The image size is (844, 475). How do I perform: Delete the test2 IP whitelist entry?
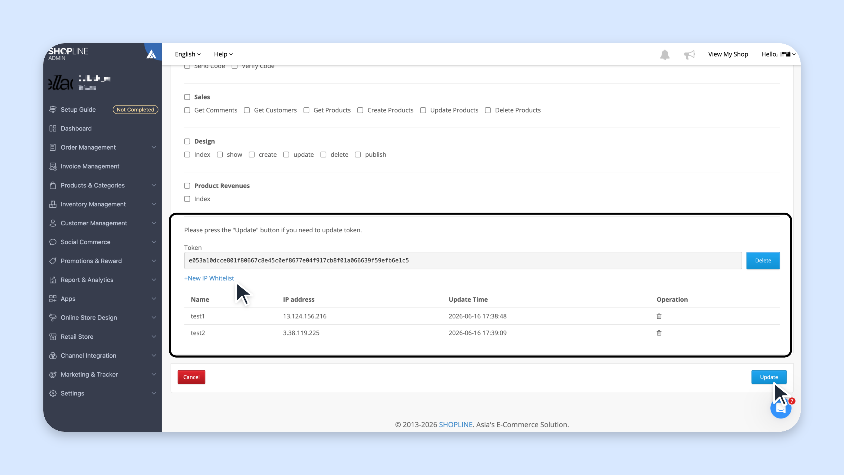(x=659, y=333)
